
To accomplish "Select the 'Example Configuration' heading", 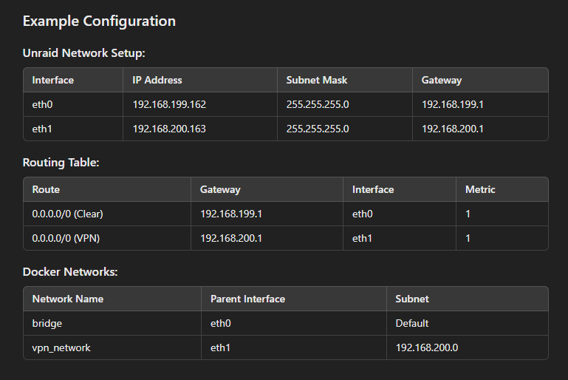I will click(x=99, y=21).
